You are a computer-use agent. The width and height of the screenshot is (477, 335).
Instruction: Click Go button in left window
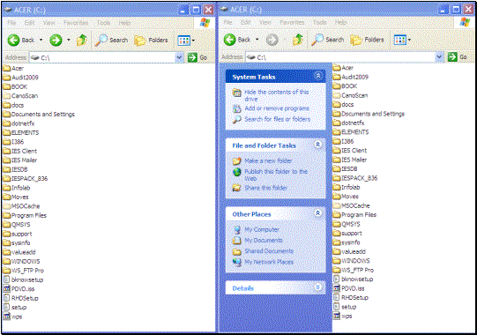click(198, 57)
